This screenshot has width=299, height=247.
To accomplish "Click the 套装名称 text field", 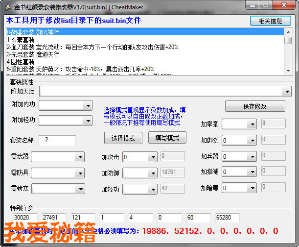I will [x=57, y=141].
